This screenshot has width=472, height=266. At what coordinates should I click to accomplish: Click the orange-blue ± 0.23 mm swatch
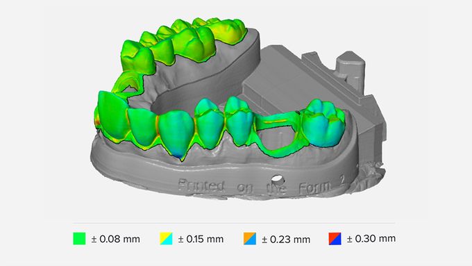tap(250, 239)
